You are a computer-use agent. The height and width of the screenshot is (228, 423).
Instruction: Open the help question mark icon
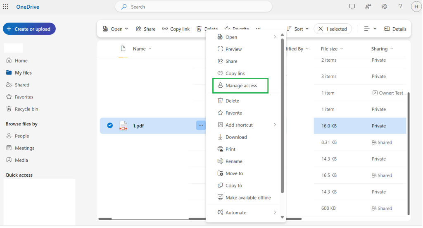pyautogui.click(x=400, y=7)
